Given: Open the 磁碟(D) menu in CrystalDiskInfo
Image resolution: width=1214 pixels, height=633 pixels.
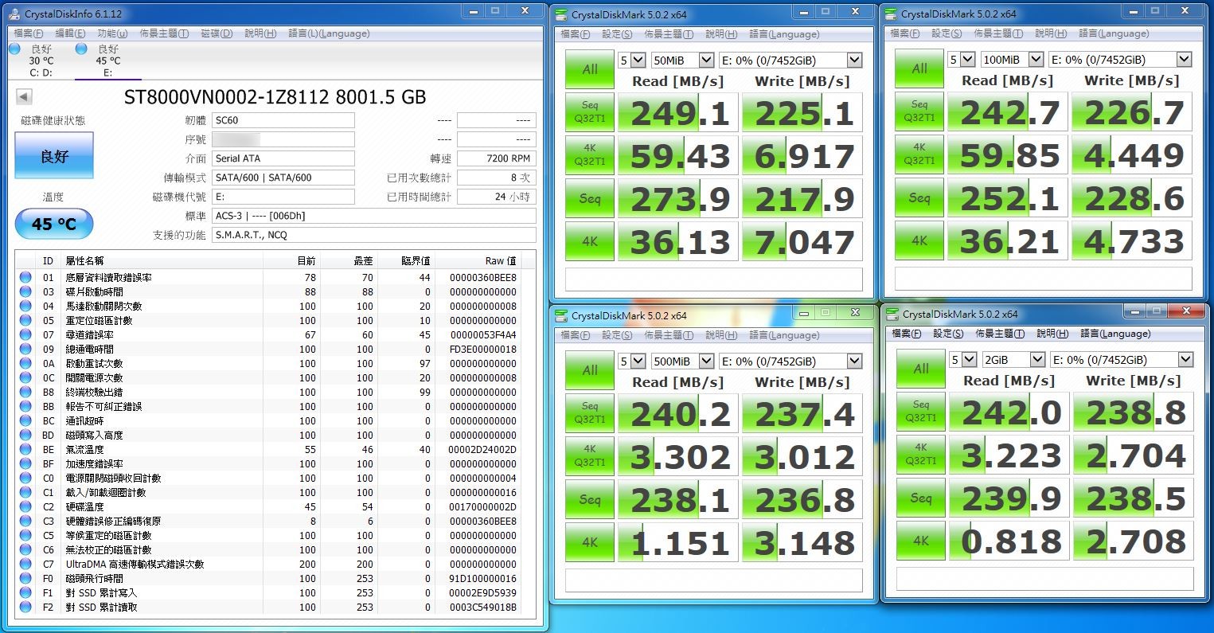Looking at the screenshot, I should point(217,33).
